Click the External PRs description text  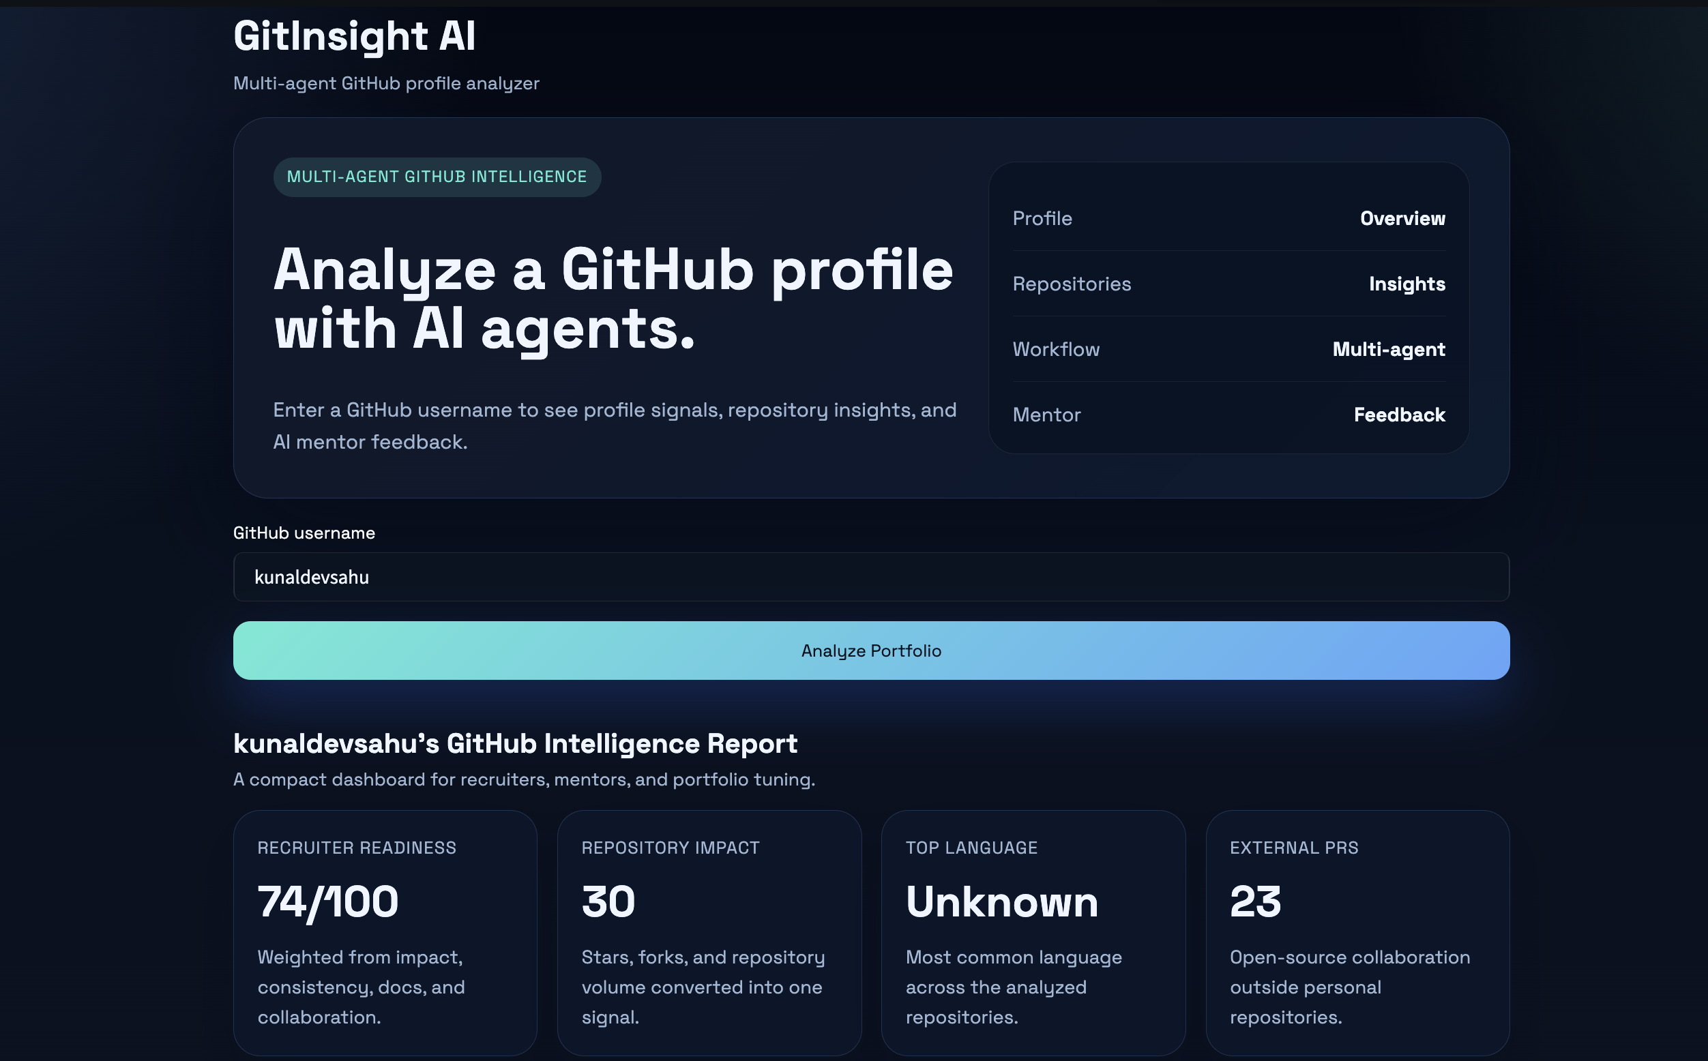tap(1349, 987)
